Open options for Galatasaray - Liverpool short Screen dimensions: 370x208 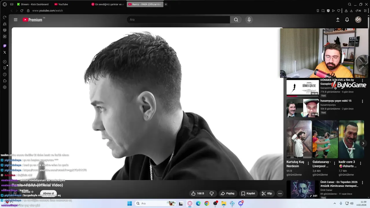pyautogui.click(x=334, y=164)
